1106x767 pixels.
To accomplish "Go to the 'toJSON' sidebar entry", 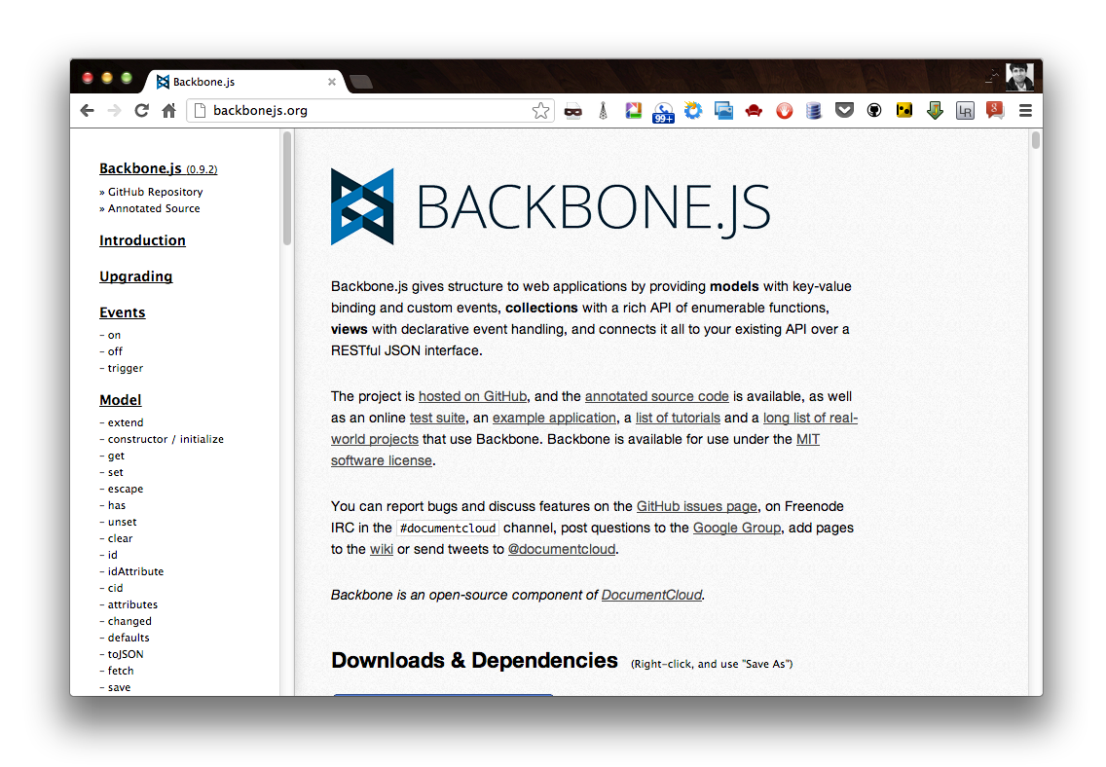I will click(126, 654).
